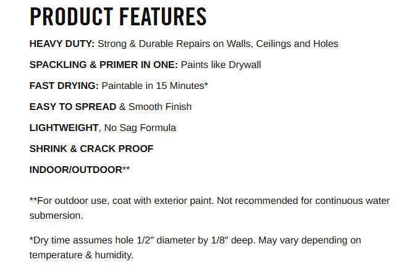
Task: Click the LIGHTWEIGHT label
Action: [64, 128]
